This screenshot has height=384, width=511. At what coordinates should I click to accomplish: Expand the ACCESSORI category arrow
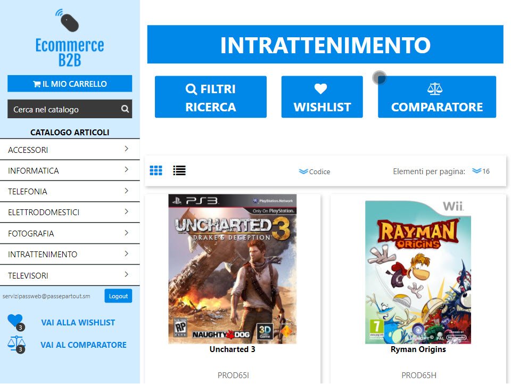click(x=126, y=149)
